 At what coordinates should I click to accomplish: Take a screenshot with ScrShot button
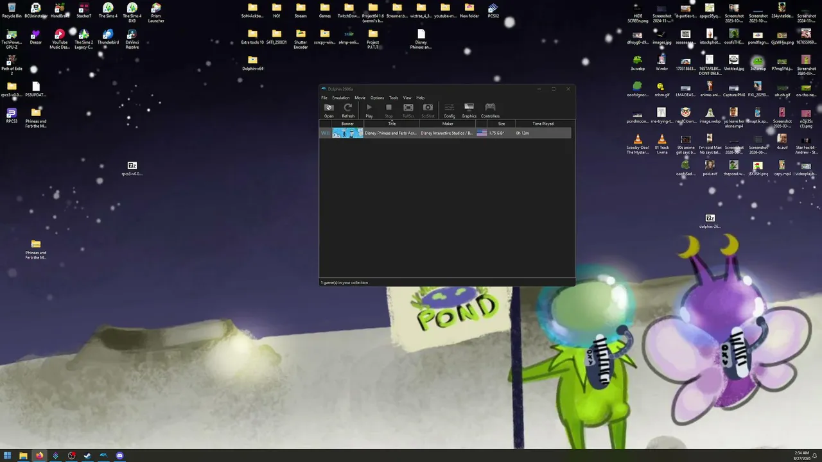pos(428,110)
